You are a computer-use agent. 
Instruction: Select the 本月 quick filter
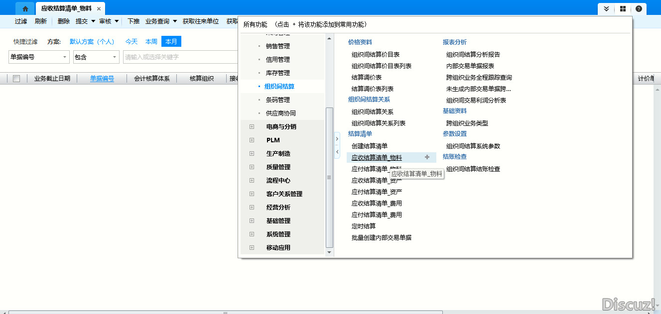171,42
